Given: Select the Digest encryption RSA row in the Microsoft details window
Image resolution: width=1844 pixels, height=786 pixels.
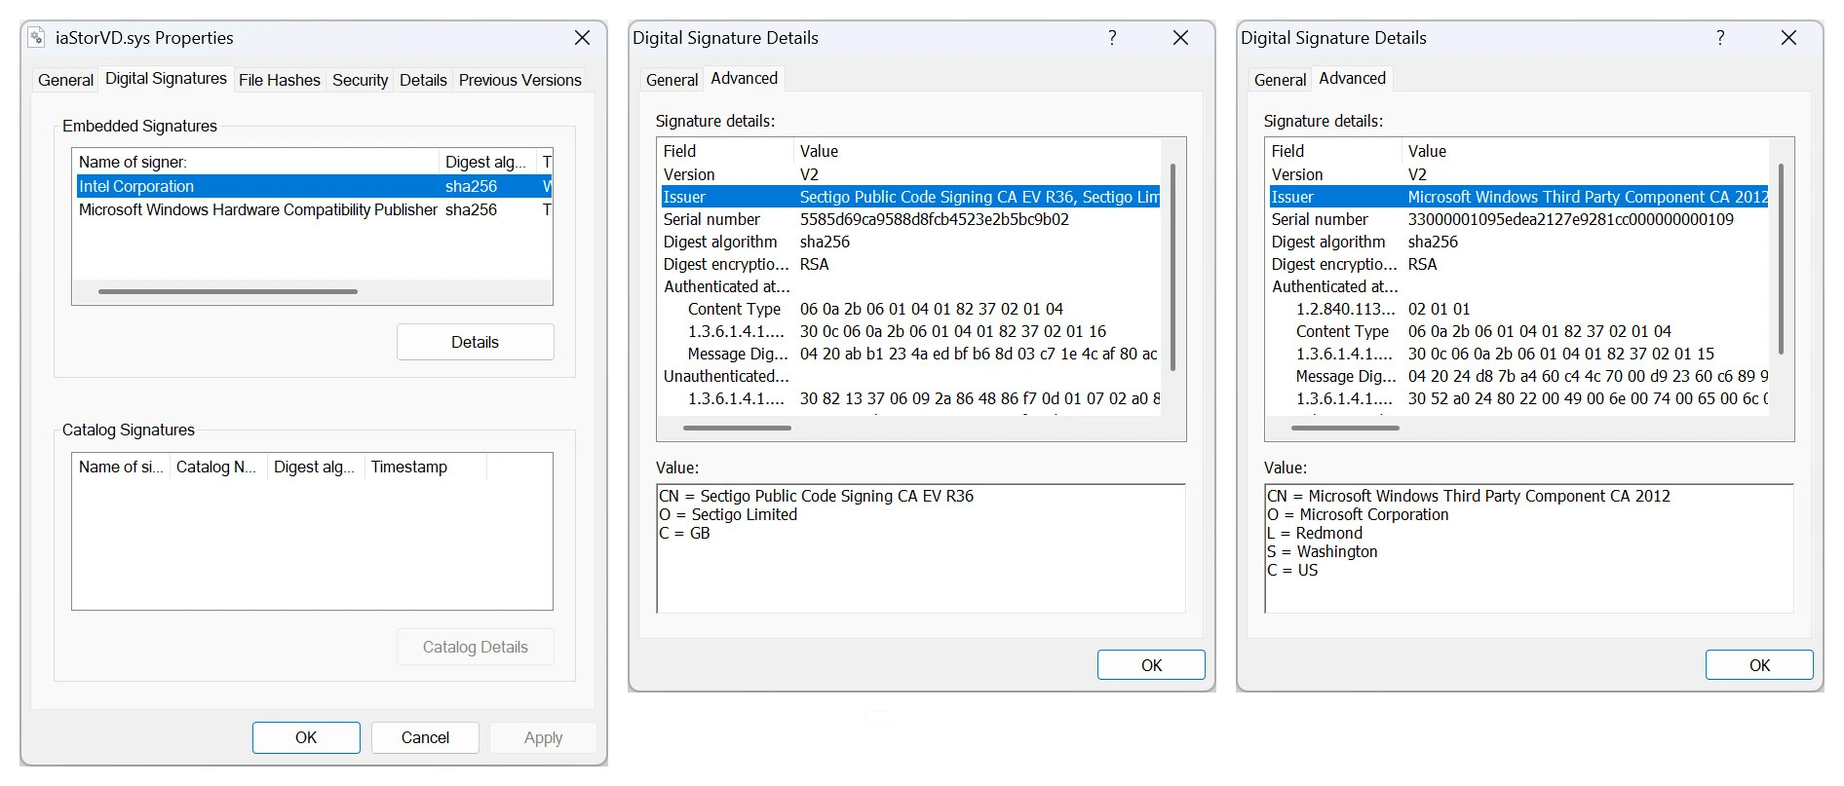Looking at the screenshot, I should pos(1518,264).
